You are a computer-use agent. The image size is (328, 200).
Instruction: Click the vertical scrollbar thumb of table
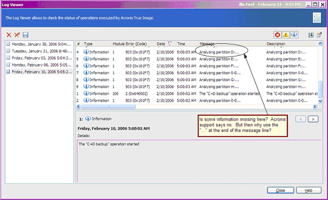coord(320,89)
